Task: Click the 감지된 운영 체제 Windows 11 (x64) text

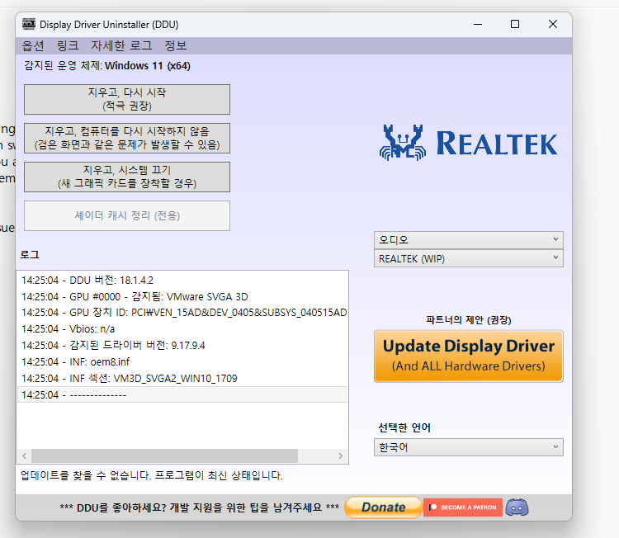Action: pyautogui.click(x=107, y=65)
